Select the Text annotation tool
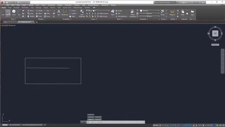 tap(59, 13)
